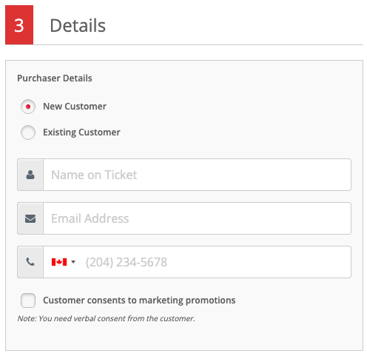Click the Purchaser Details heading

coord(55,78)
